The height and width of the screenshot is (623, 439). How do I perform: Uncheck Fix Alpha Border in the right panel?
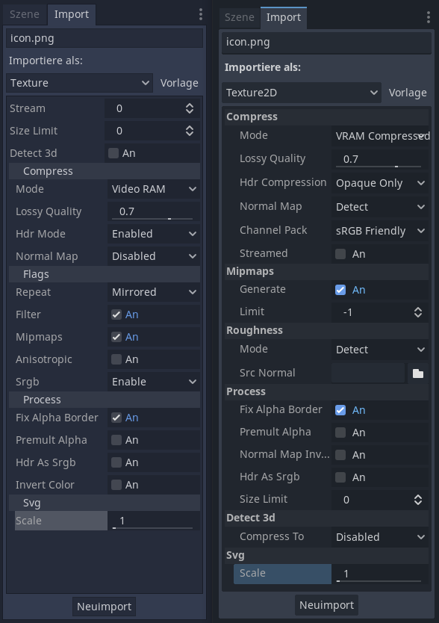[x=340, y=409]
